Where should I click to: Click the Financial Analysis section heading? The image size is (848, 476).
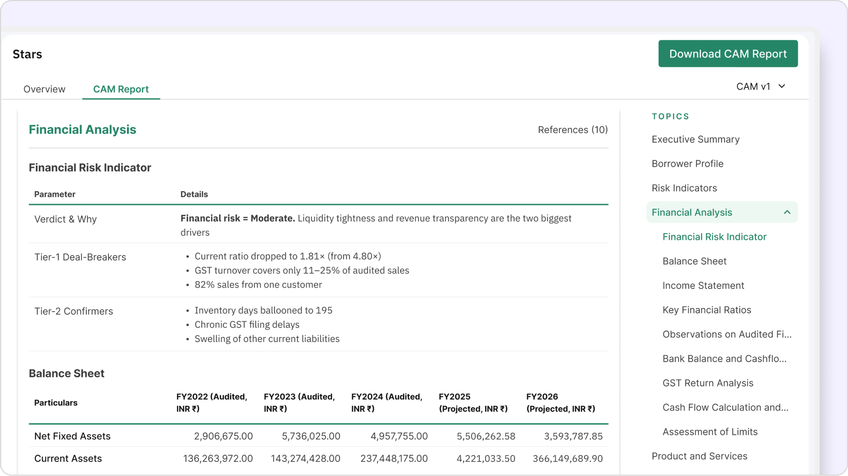pyautogui.click(x=83, y=130)
